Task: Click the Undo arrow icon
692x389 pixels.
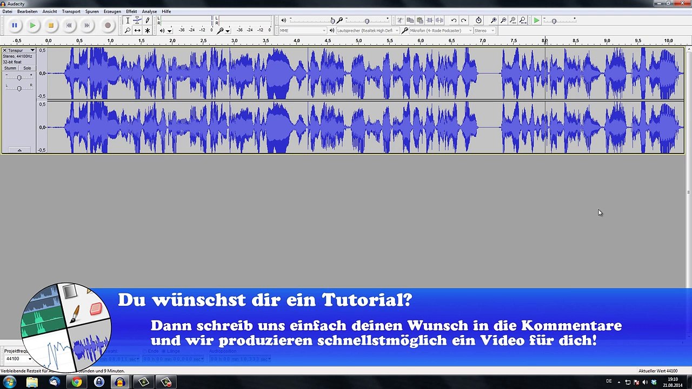Action: pyautogui.click(x=454, y=21)
